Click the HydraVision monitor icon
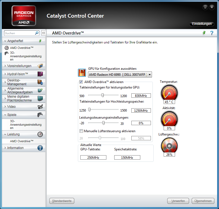219x209 pixels. (x=40, y=74)
